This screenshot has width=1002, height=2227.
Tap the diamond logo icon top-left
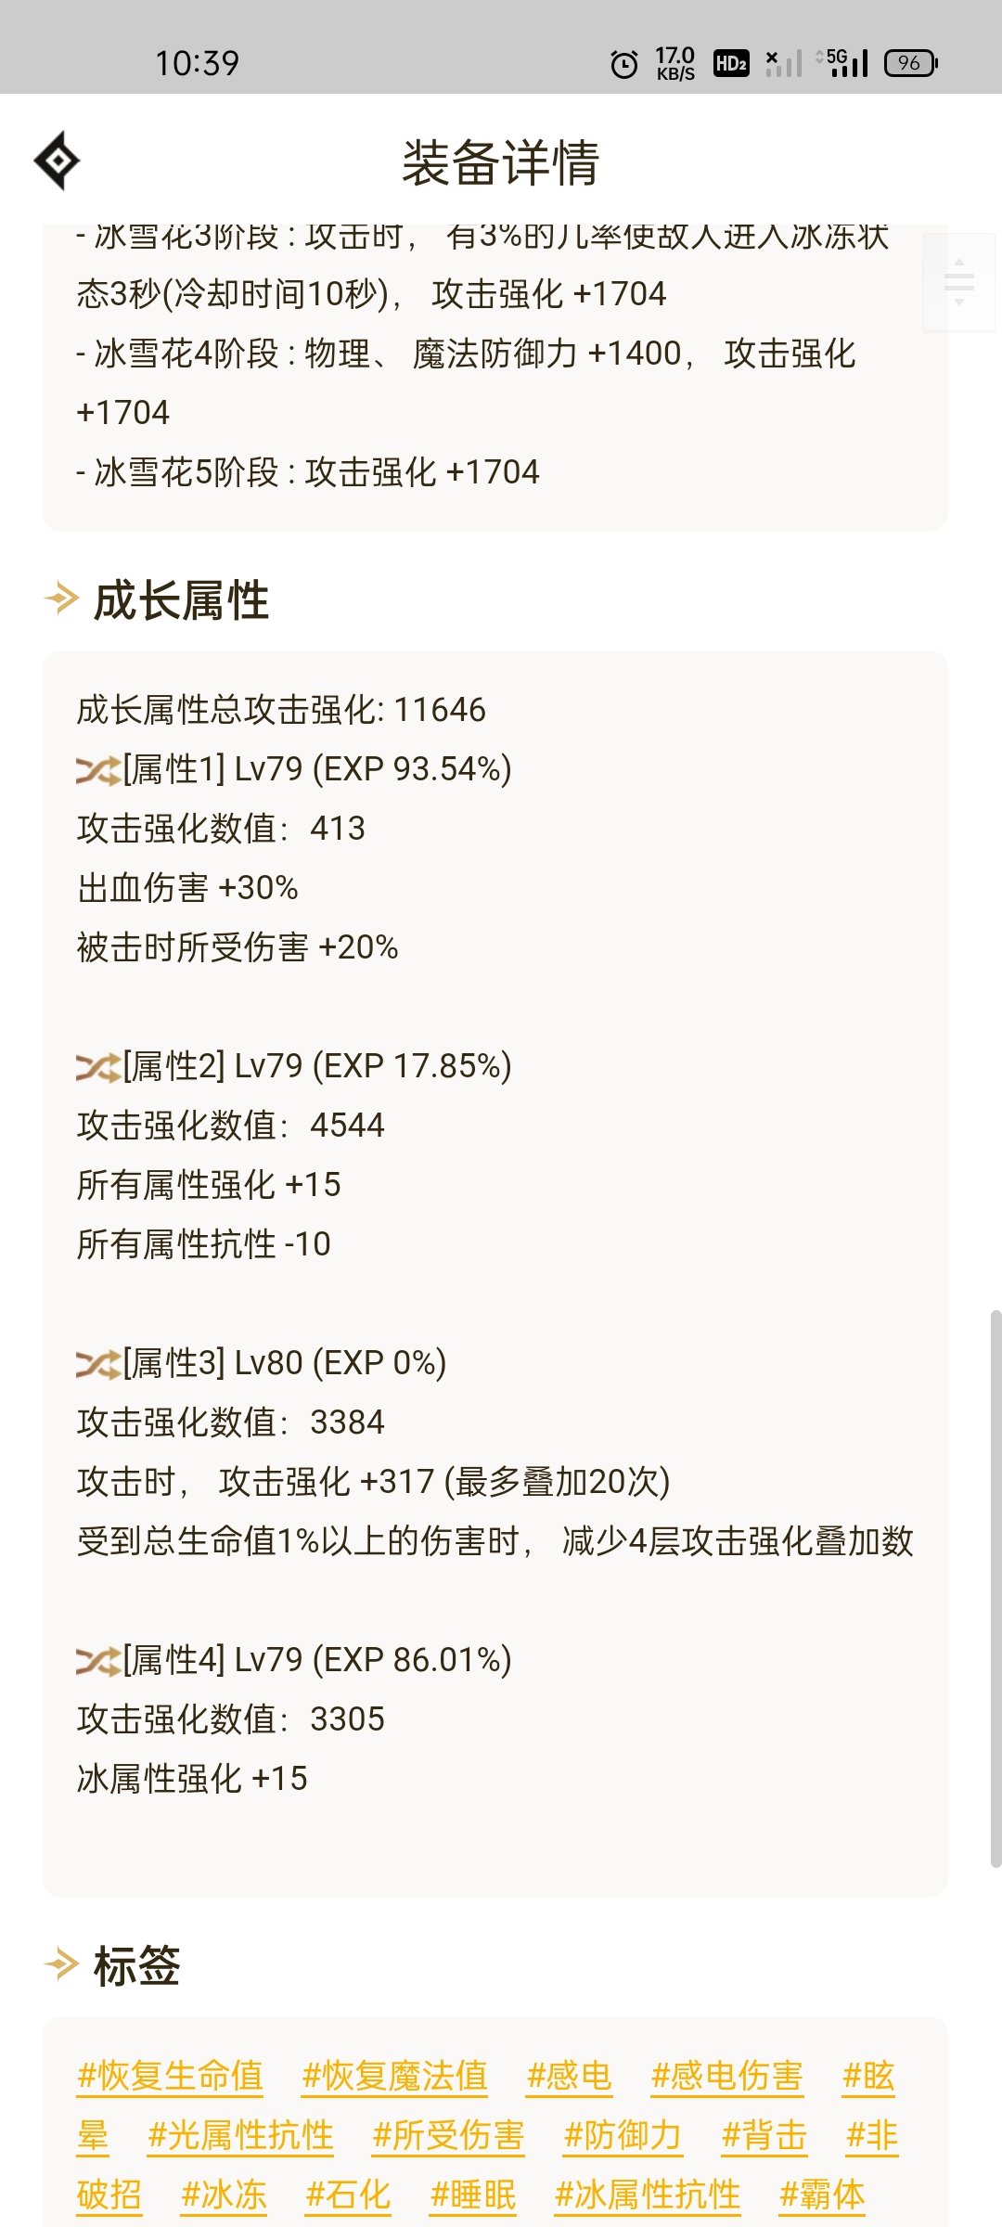58,161
